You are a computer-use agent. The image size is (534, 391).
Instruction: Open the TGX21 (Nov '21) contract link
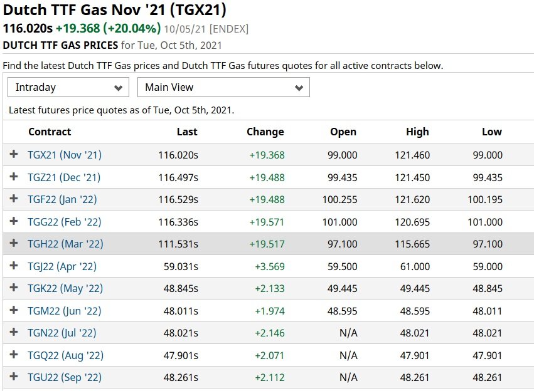[x=65, y=155]
